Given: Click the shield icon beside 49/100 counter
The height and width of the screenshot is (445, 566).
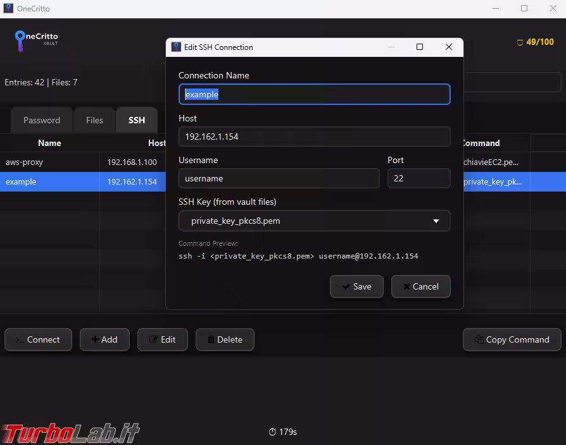Looking at the screenshot, I should [521, 42].
